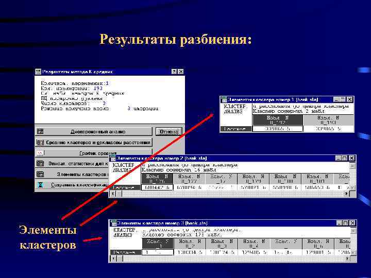Click down scroll arrow in cluster 3 window
This screenshot has height=278, width=371.
pos(353,252)
